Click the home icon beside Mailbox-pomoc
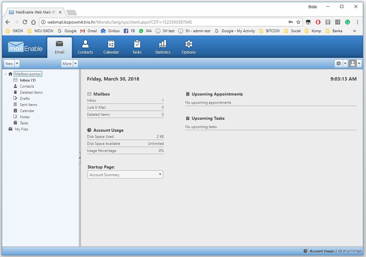This screenshot has height=257, width=366. click(10, 74)
